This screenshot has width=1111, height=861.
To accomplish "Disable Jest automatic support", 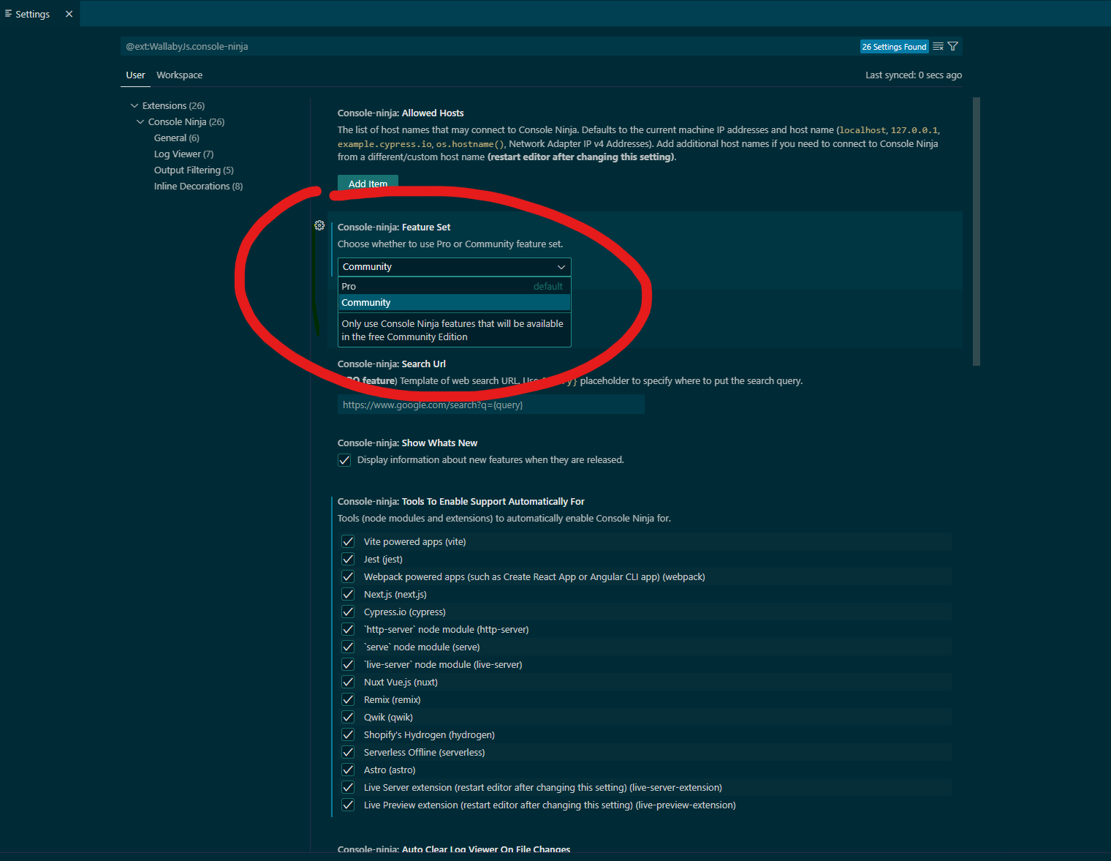I will (x=348, y=559).
